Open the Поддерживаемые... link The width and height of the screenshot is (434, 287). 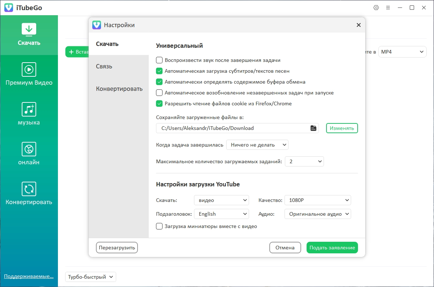pyautogui.click(x=29, y=276)
